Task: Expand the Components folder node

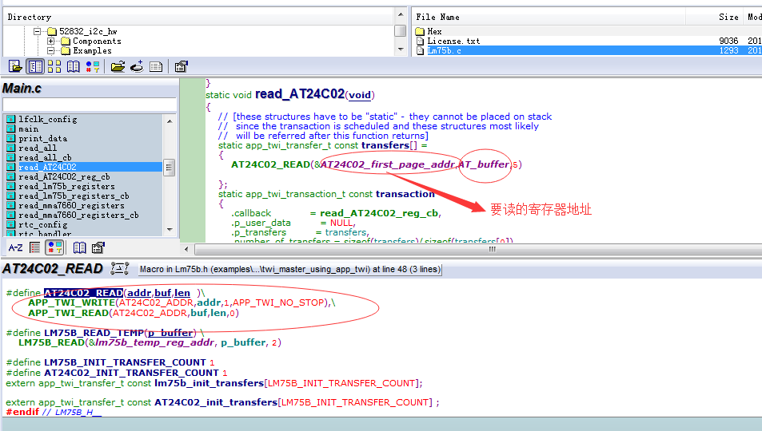Action: pos(50,42)
